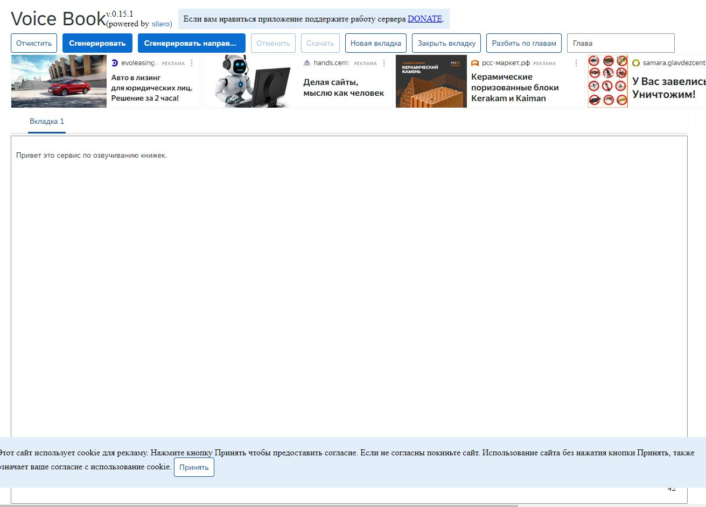Open the ceramic block ad image

coord(431,81)
